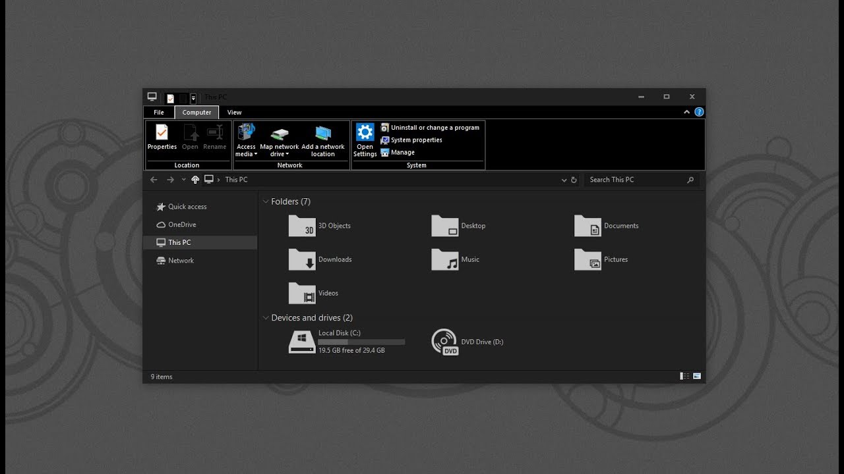Click the greyed Open ribbon icon
844x474 pixels.
(x=191, y=132)
